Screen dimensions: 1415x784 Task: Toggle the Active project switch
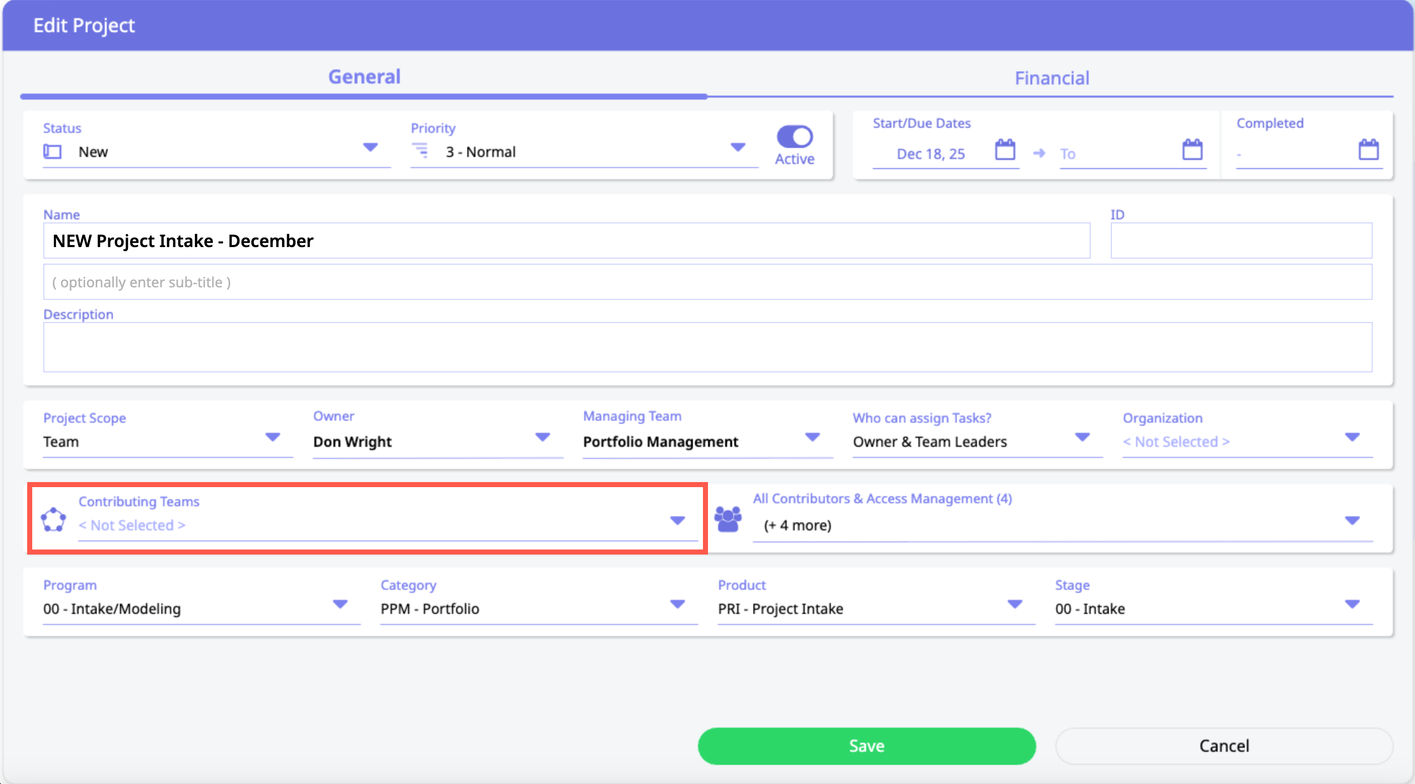coord(794,137)
